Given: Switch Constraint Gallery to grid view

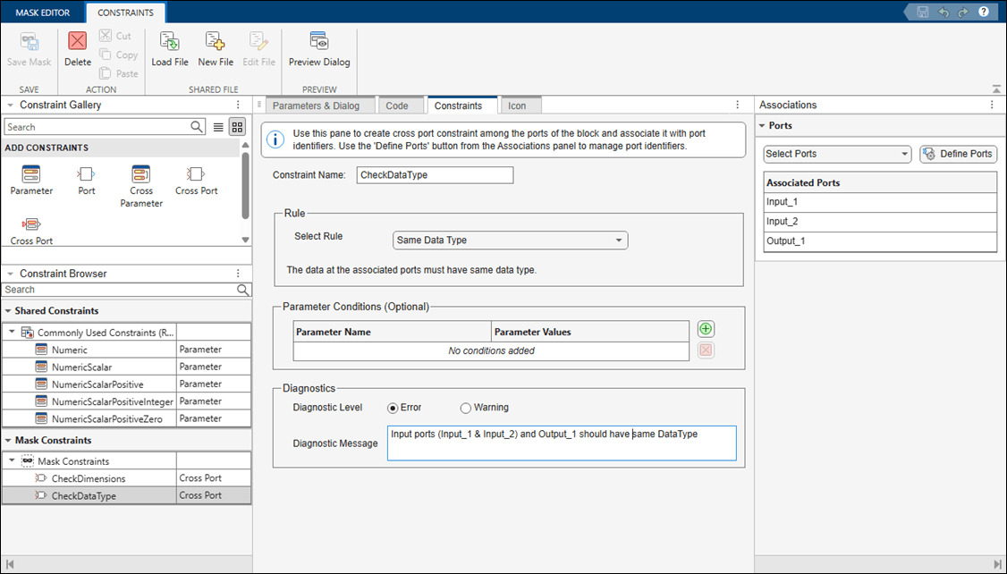Looking at the screenshot, I should (x=237, y=127).
